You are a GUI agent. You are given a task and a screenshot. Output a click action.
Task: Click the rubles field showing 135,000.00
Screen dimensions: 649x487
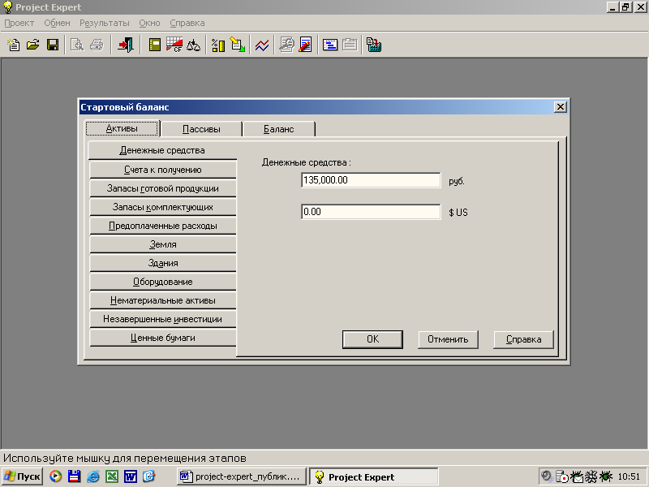pyautogui.click(x=371, y=180)
